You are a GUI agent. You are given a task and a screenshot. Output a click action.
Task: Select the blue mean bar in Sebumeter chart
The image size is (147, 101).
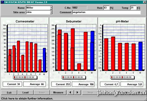click(x=92, y=51)
